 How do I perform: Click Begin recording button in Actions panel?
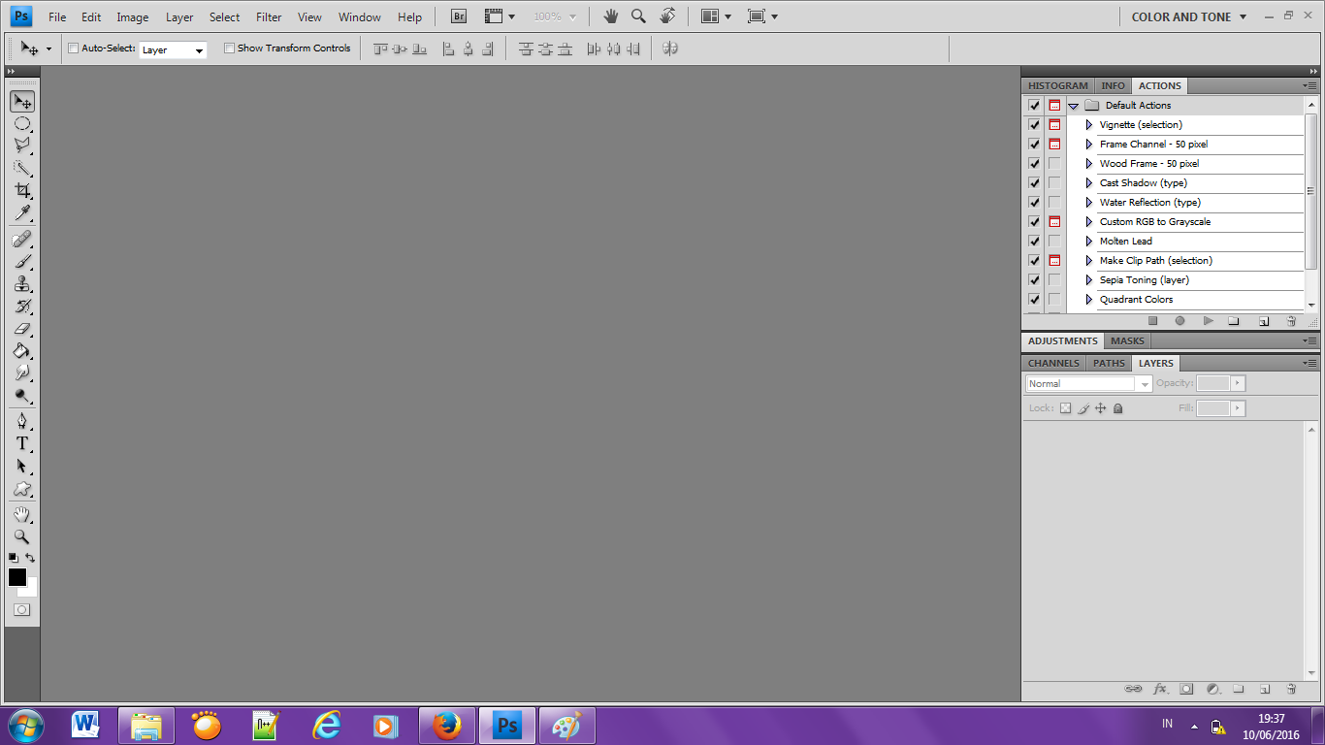tap(1180, 320)
